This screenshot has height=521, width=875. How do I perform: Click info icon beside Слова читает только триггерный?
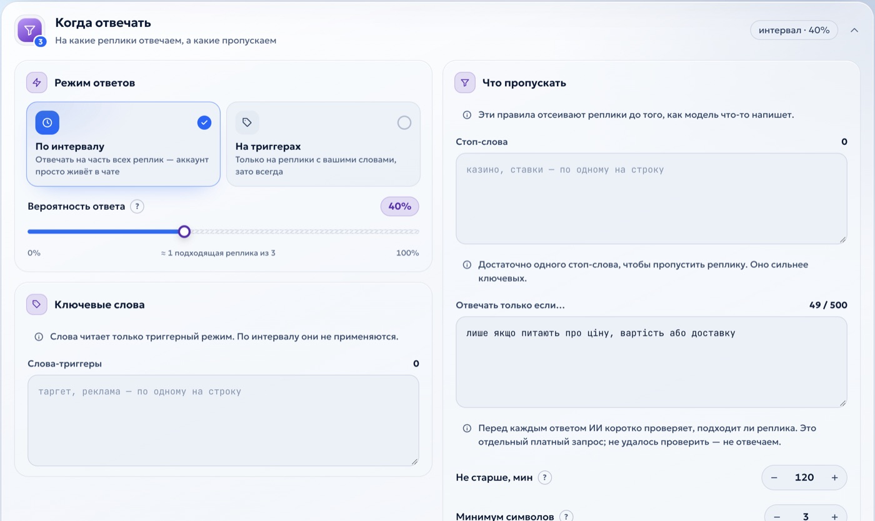pyautogui.click(x=39, y=337)
